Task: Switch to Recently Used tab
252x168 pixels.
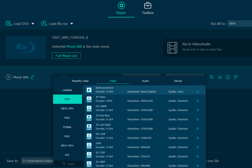Action: (80, 81)
